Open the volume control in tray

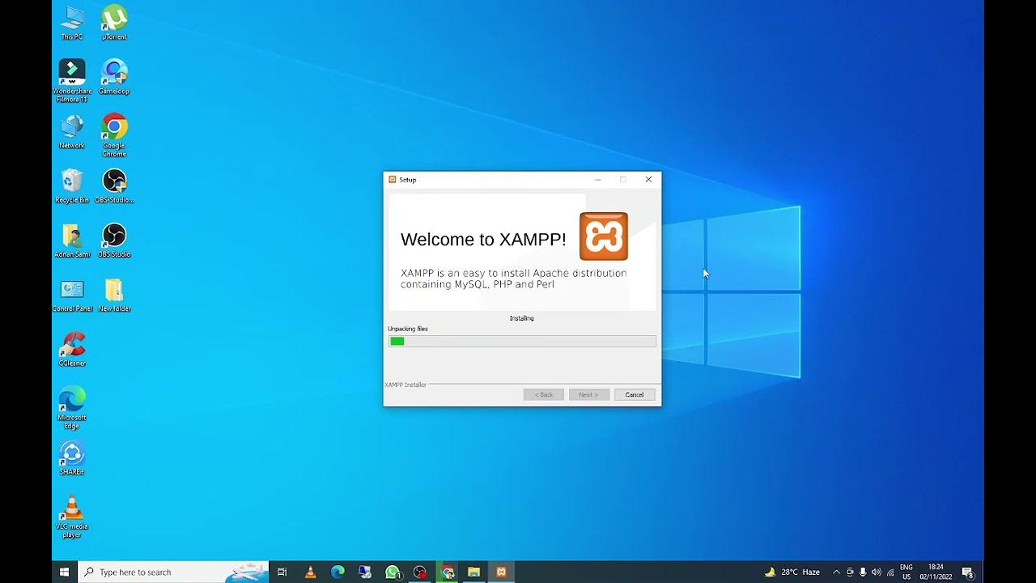point(877,572)
